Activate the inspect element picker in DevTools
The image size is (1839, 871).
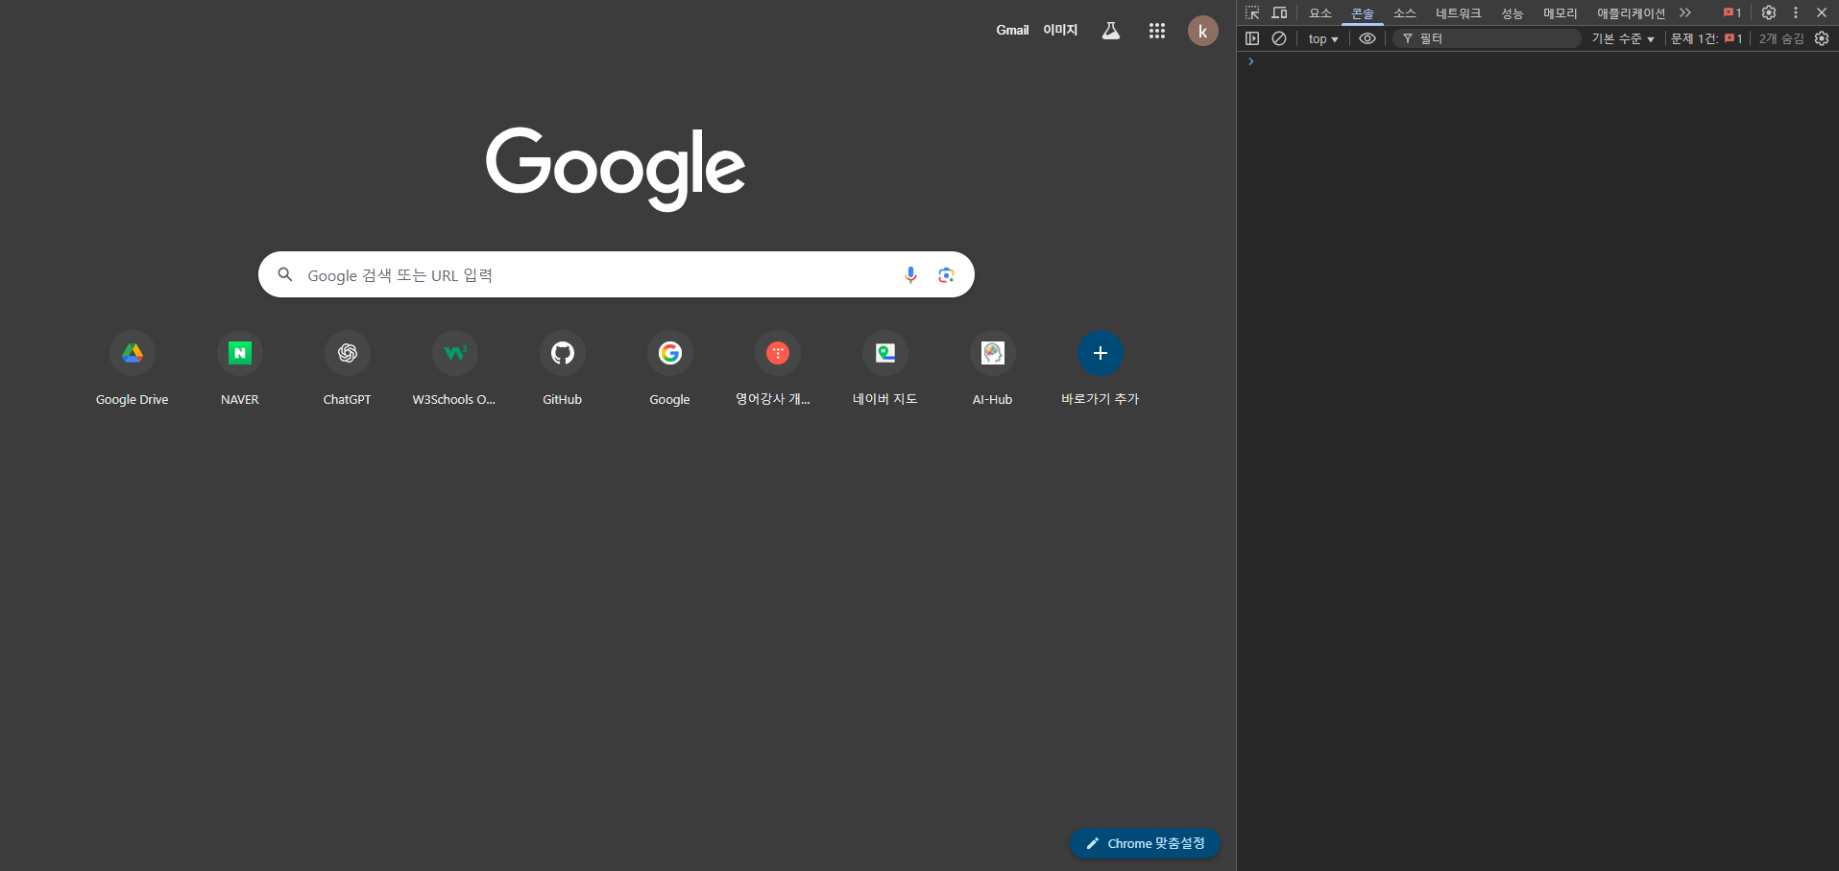[1252, 12]
